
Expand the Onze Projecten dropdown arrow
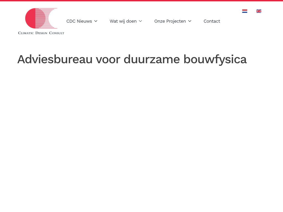click(x=190, y=21)
